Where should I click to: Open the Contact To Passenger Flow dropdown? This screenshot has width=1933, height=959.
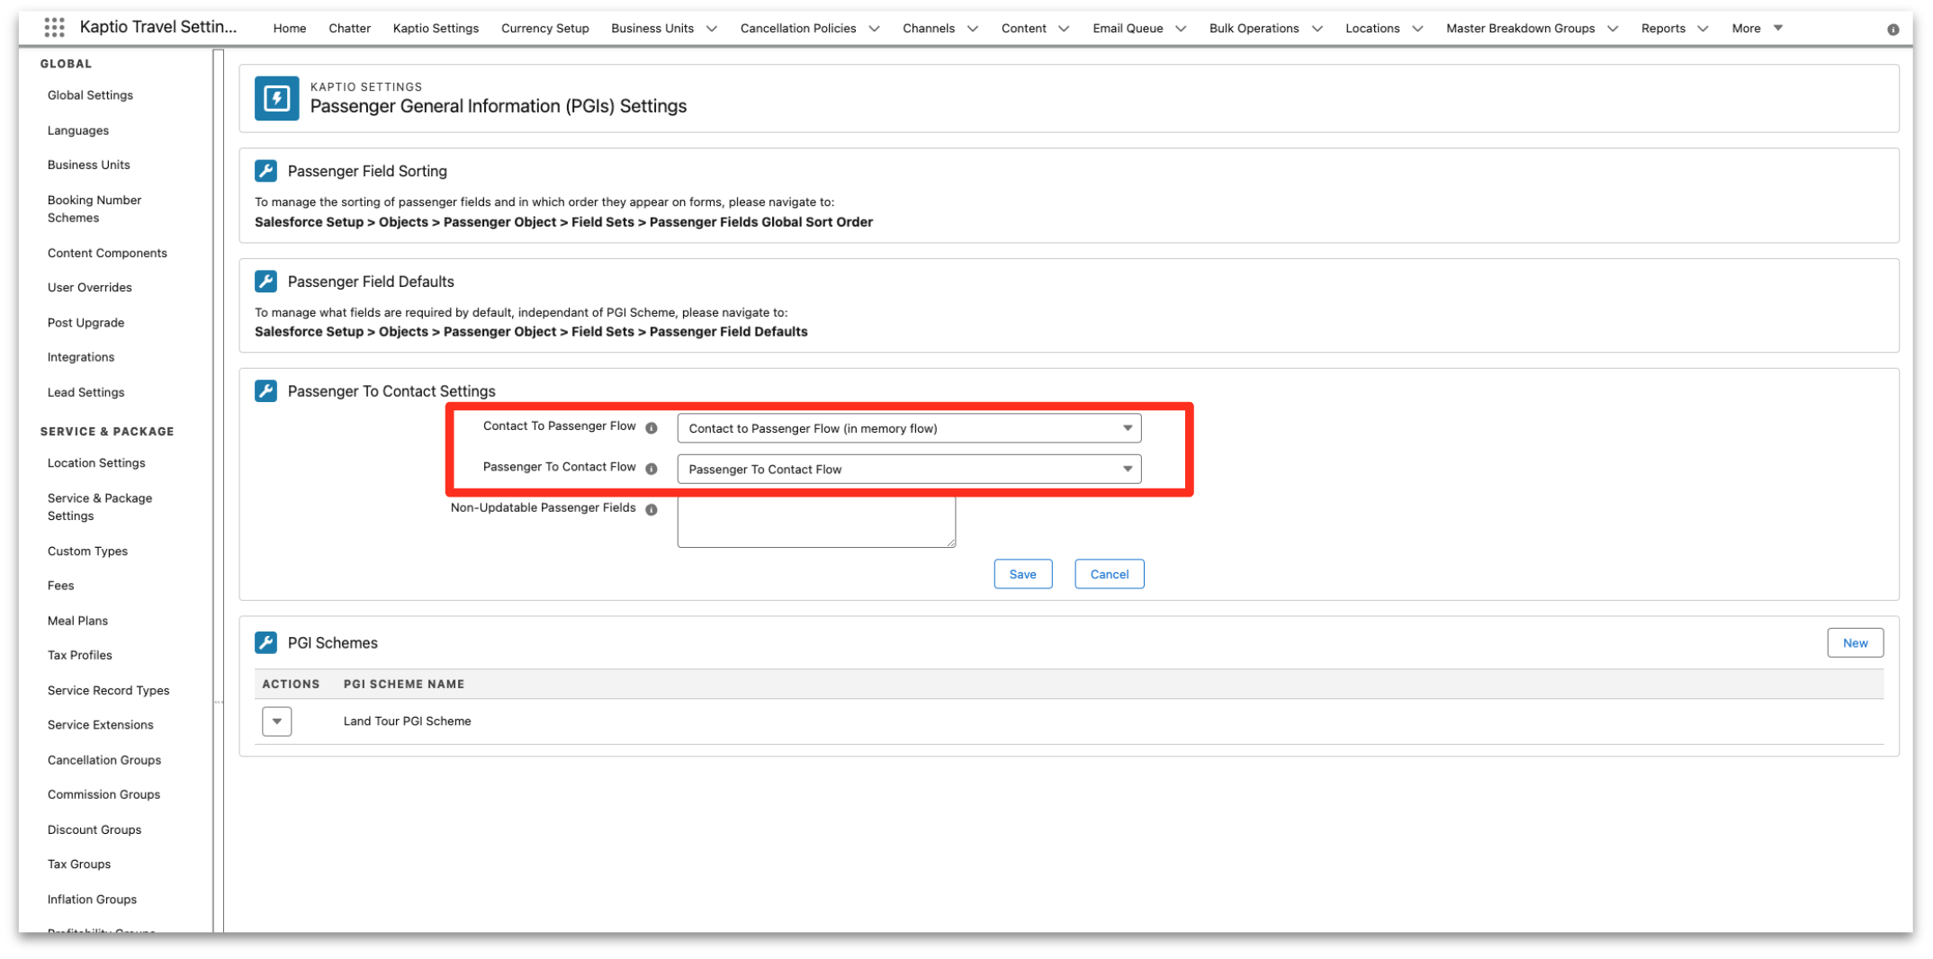pos(908,428)
